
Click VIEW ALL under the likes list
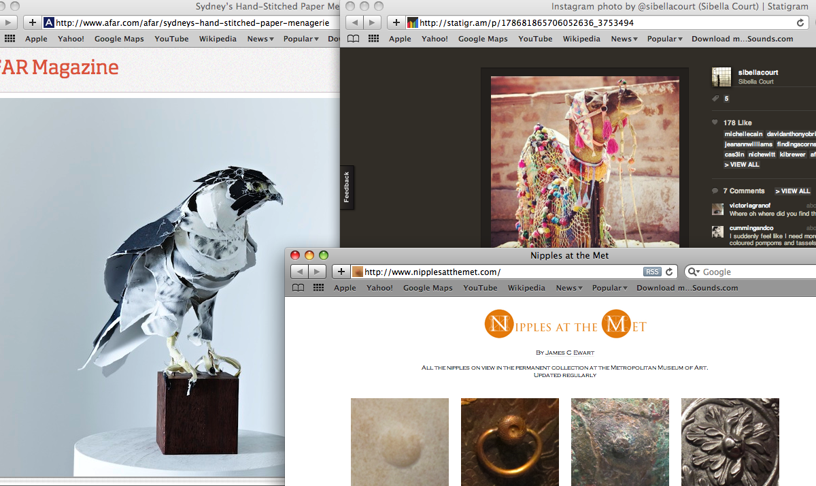tap(742, 165)
